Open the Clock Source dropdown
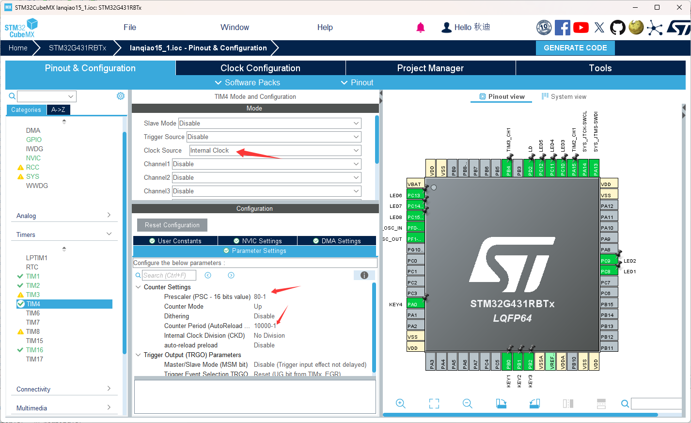Image resolution: width=691 pixels, height=423 pixels. point(275,151)
